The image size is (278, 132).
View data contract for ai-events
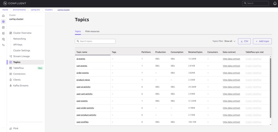pyautogui.click(x=231, y=59)
